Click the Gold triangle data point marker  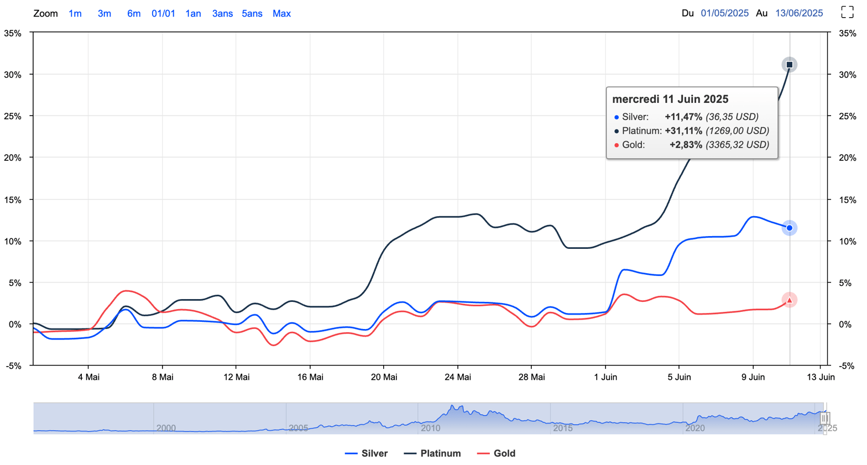[x=789, y=300]
